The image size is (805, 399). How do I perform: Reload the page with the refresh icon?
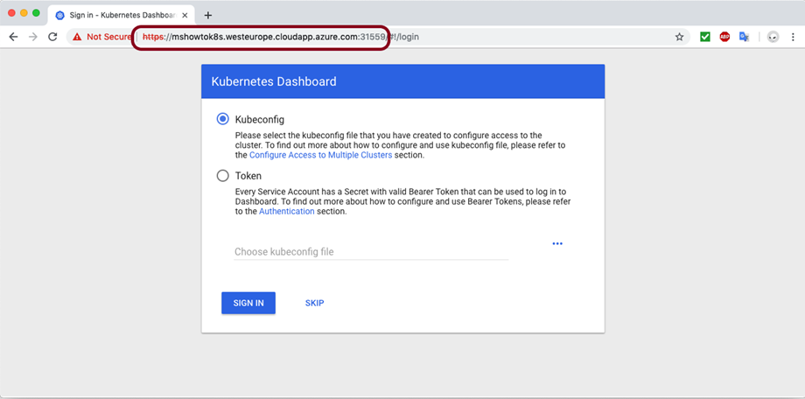(52, 38)
